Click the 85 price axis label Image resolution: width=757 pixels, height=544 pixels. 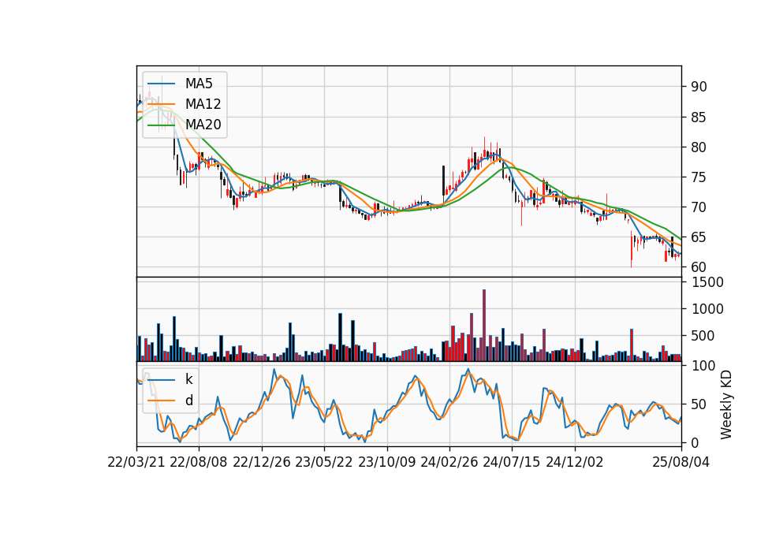coord(699,117)
